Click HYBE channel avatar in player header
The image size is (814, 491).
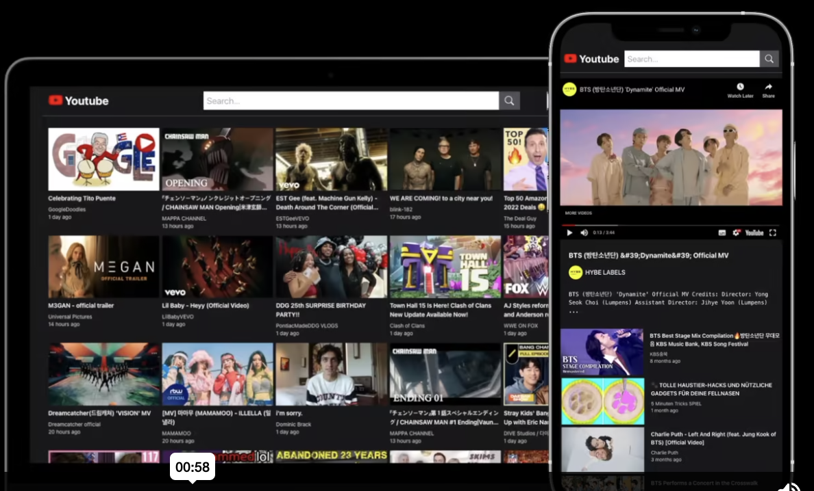point(569,89)
